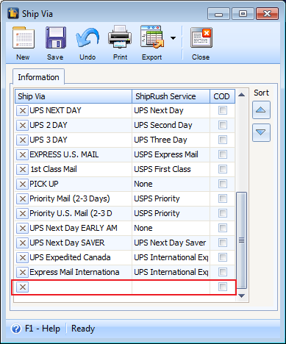Click the Ready status text
This screenshot has width=286, height=344.
(x=83, y=329)
